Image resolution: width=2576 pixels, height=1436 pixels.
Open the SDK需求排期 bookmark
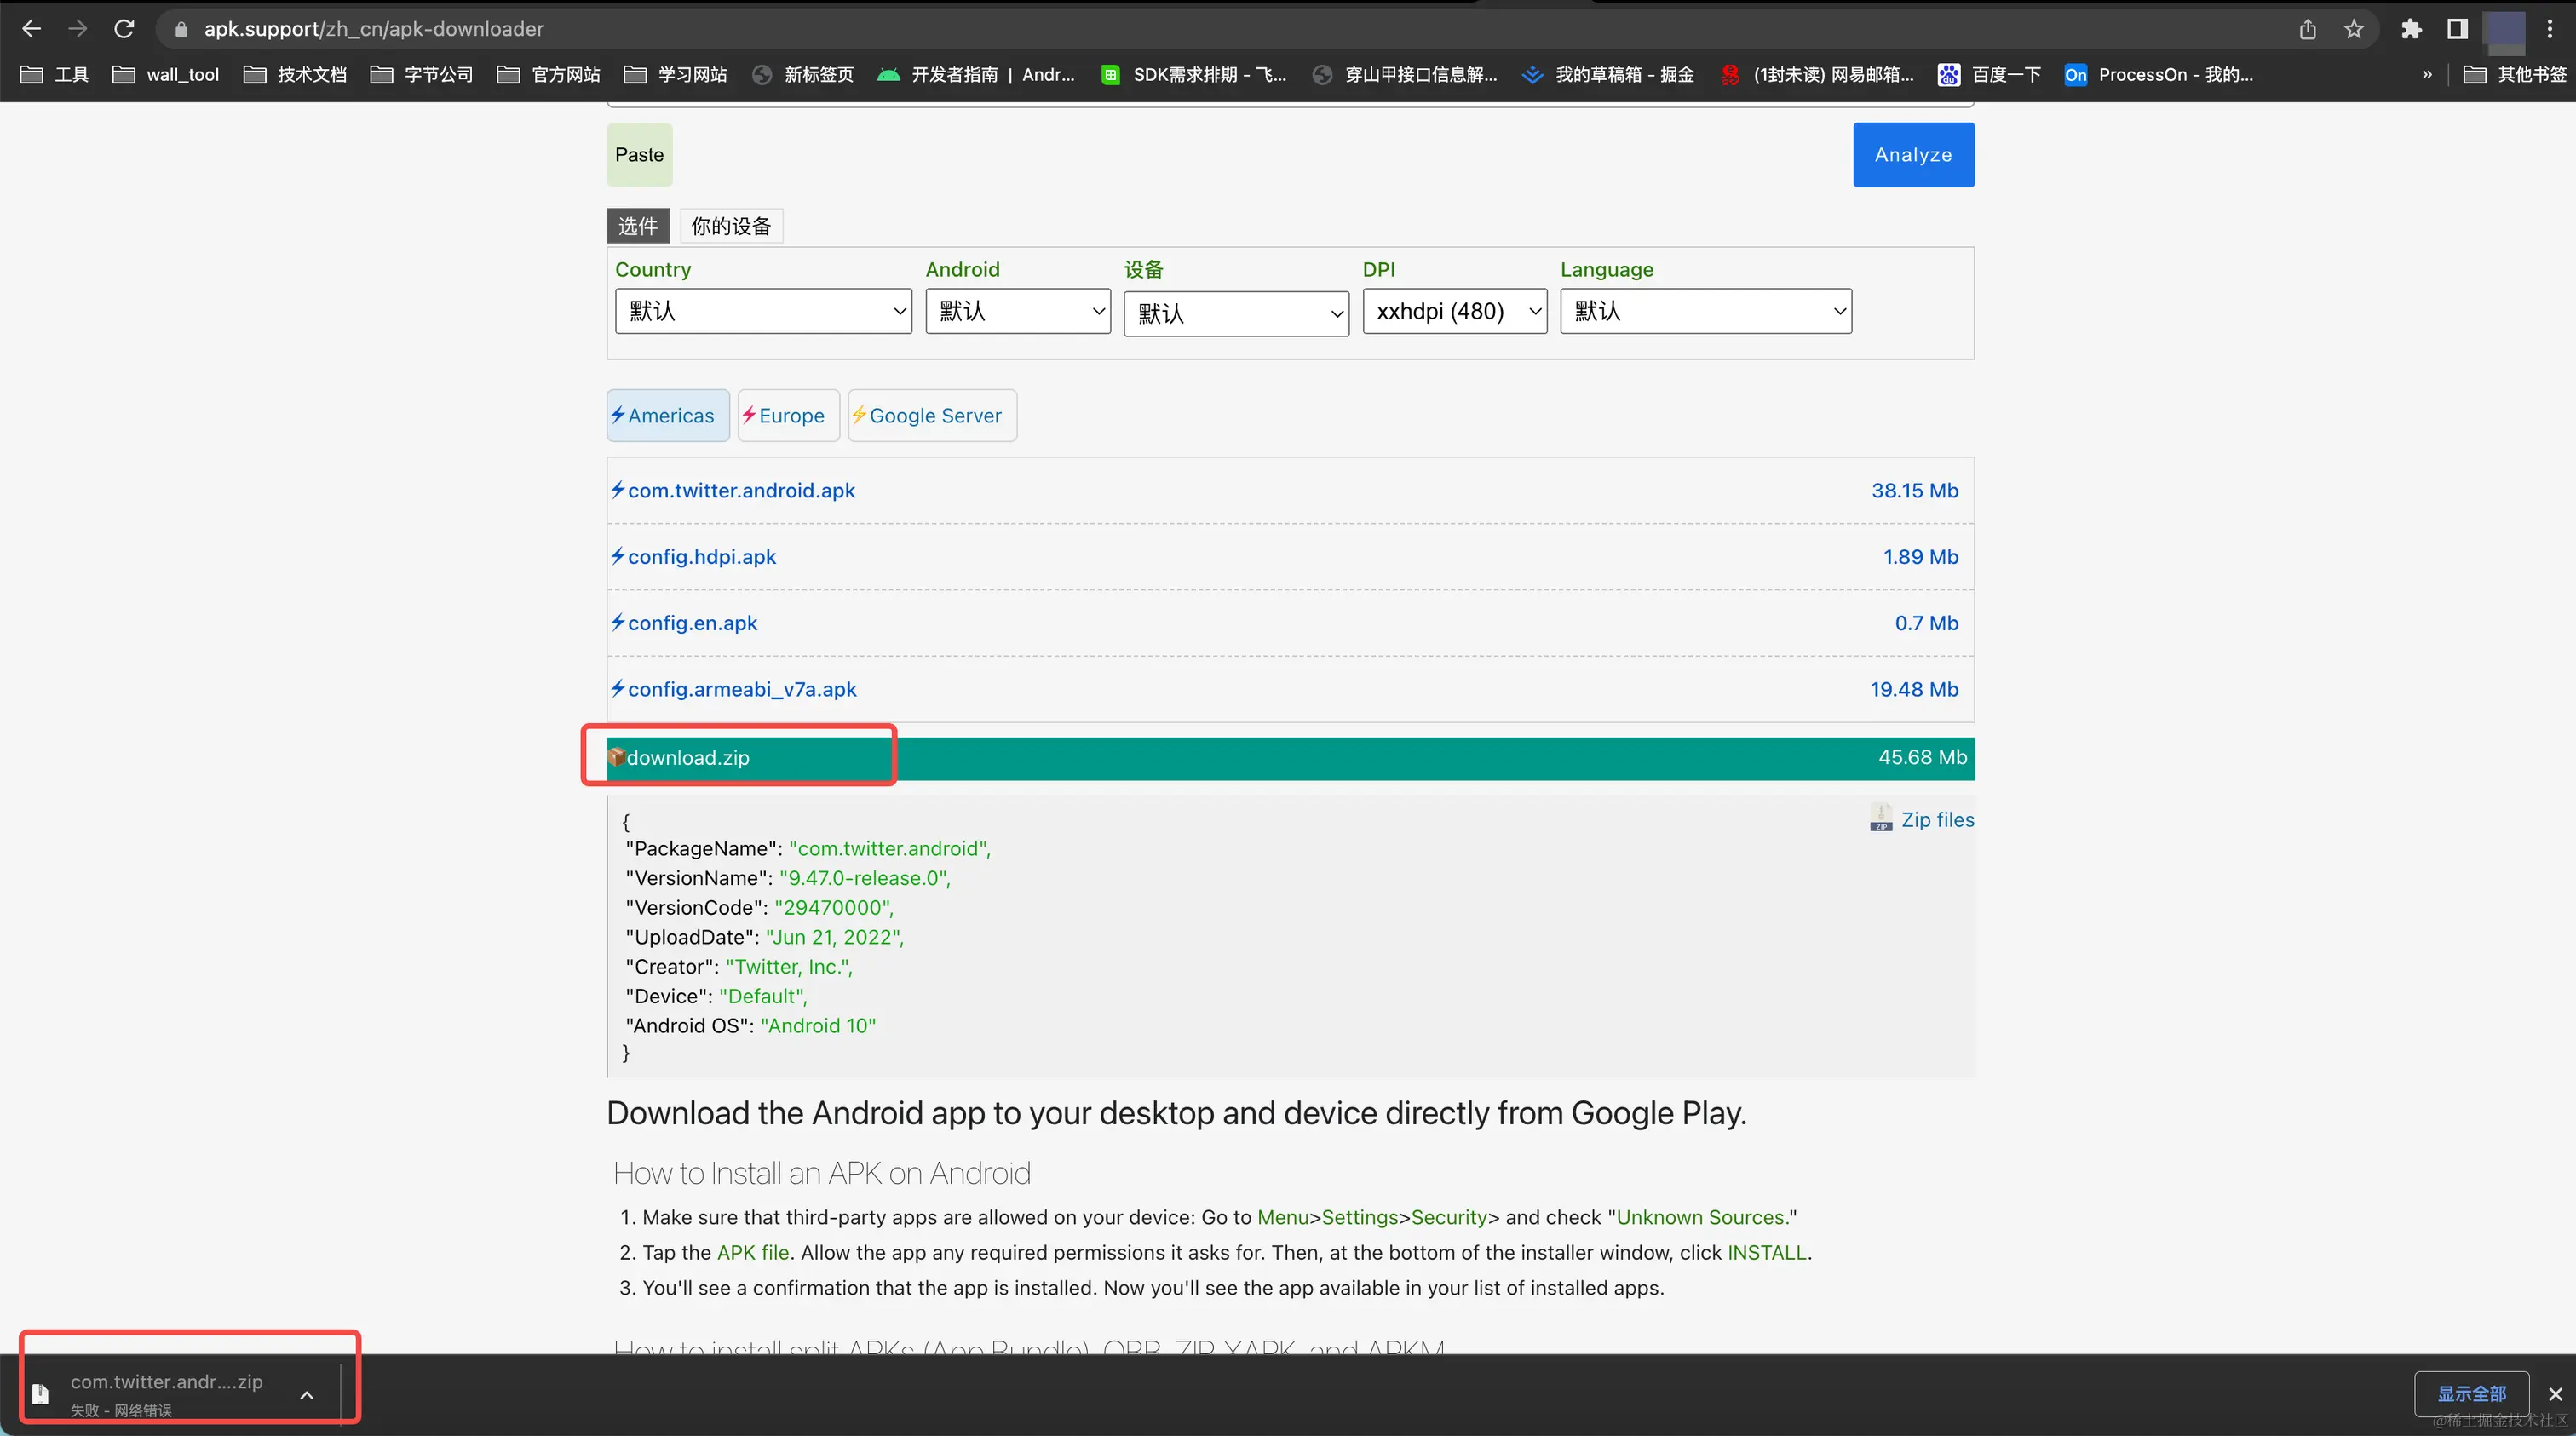1194,75
